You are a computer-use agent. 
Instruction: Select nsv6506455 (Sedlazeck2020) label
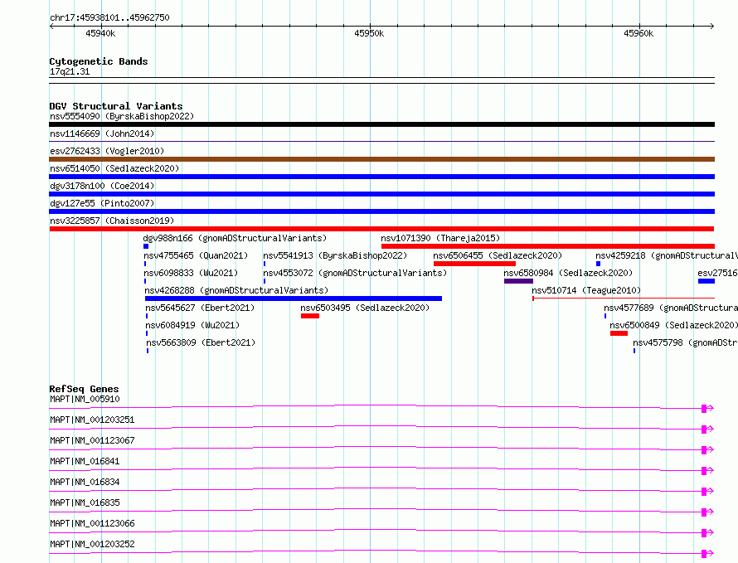498,255
